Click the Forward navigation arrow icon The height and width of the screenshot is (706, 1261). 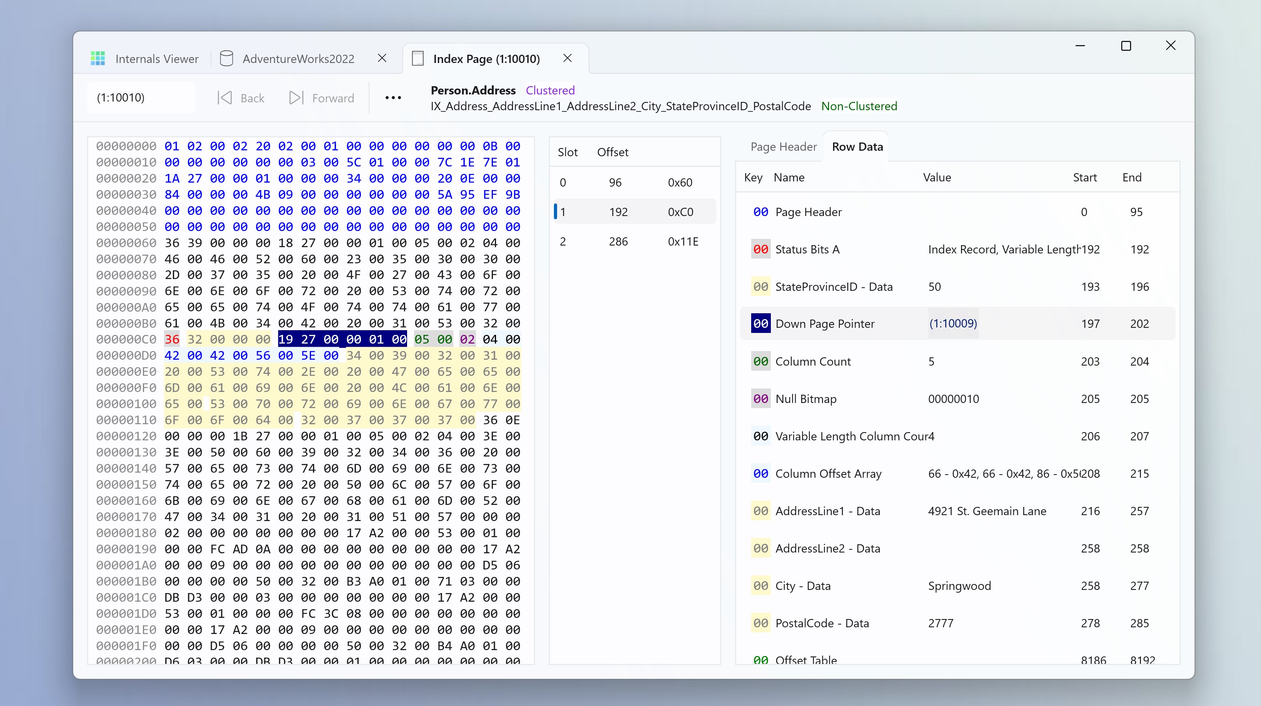pos(296,98)
